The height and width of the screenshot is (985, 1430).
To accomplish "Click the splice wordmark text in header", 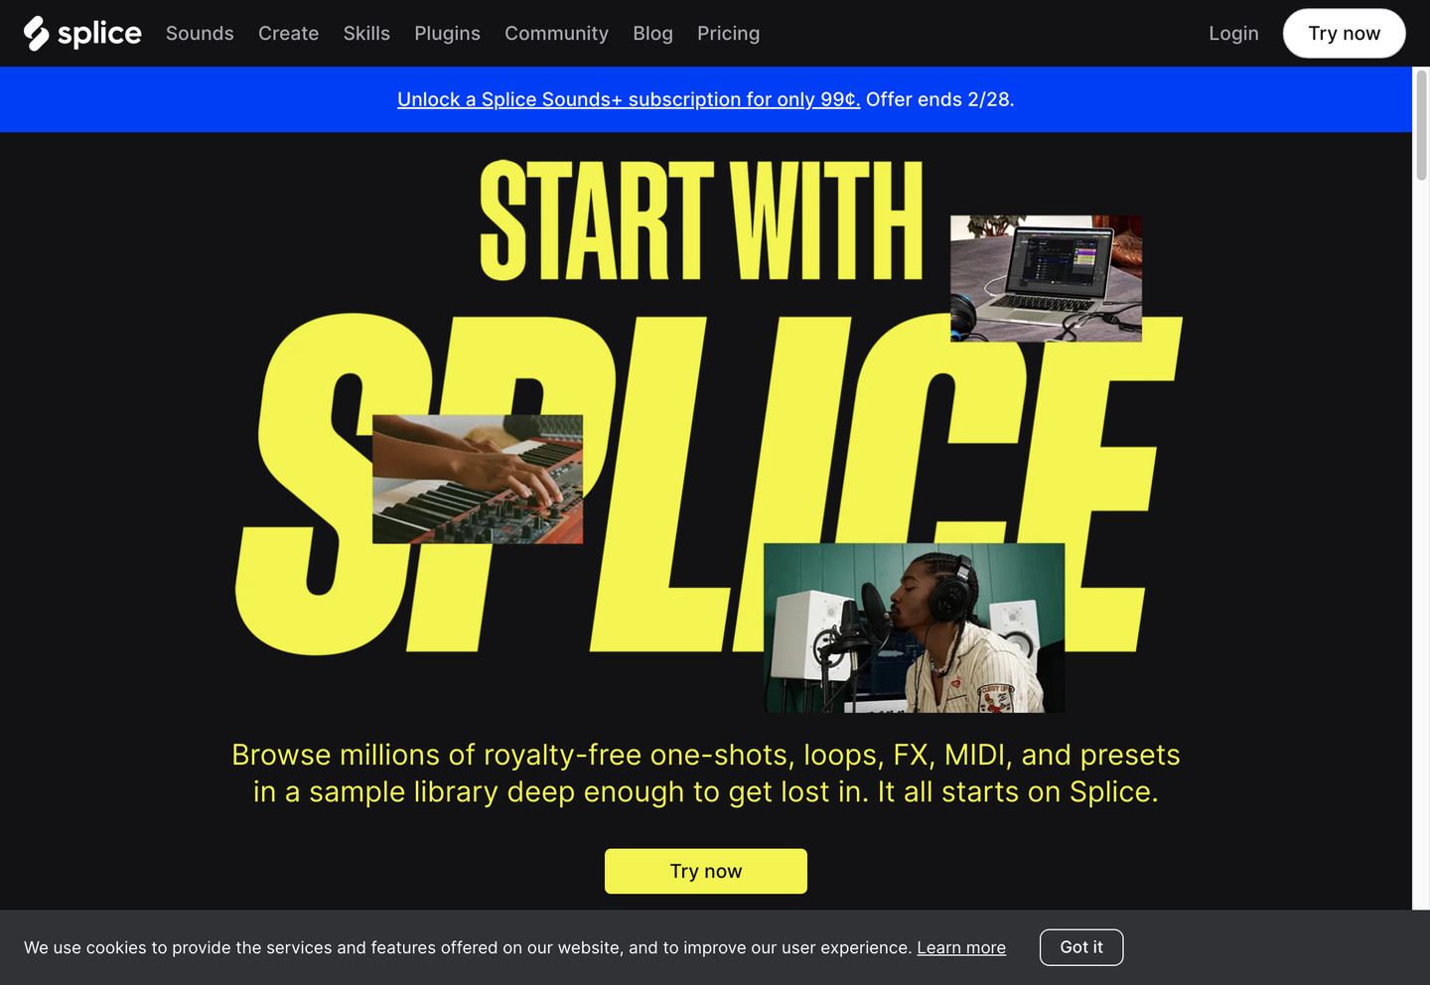I will [99, 34].
